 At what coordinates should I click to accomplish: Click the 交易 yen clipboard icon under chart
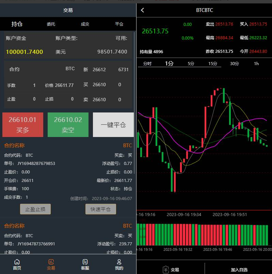tap(166, 270)
